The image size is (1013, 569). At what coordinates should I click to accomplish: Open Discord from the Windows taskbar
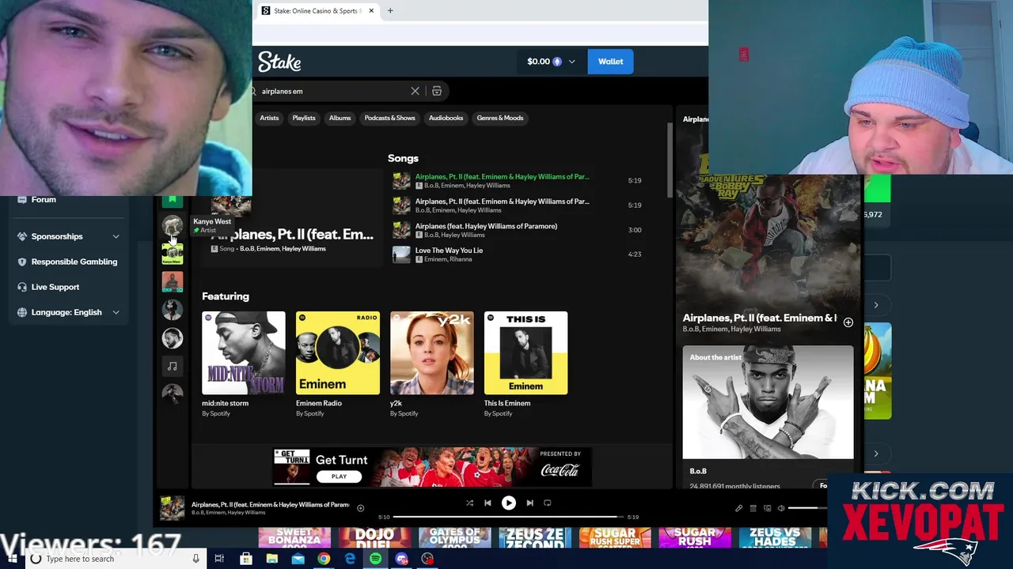401,560
